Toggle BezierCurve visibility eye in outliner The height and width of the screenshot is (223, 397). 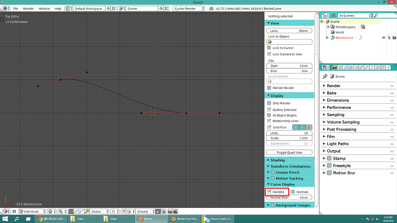click(x=383, y=38)
